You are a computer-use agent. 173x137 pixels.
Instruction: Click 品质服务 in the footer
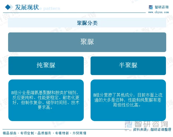pyautogui.click(x=44, y=133)
